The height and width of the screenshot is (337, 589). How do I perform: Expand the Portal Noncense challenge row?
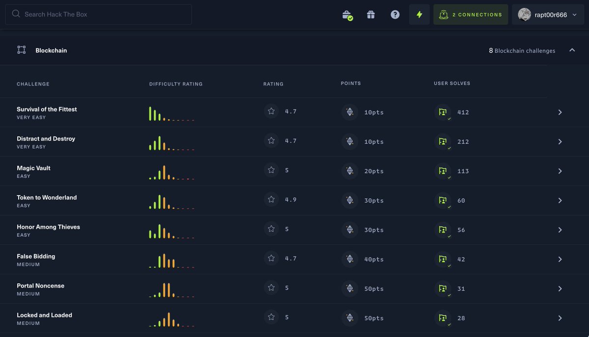560,288
